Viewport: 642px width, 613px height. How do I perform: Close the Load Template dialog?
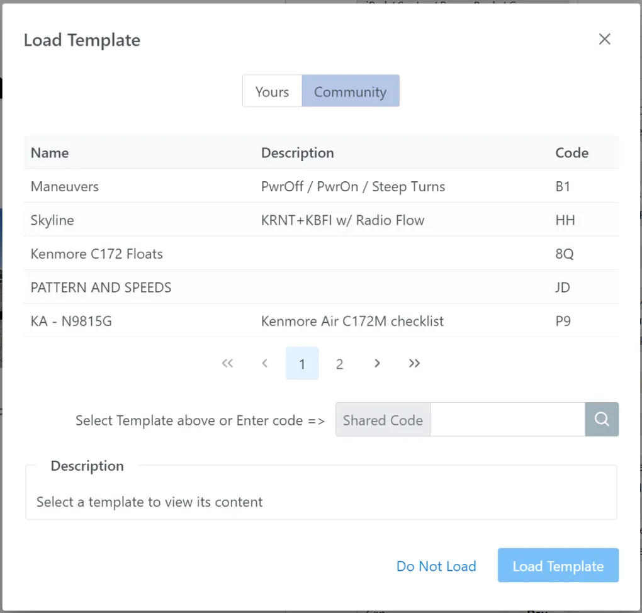pos(604,40)
